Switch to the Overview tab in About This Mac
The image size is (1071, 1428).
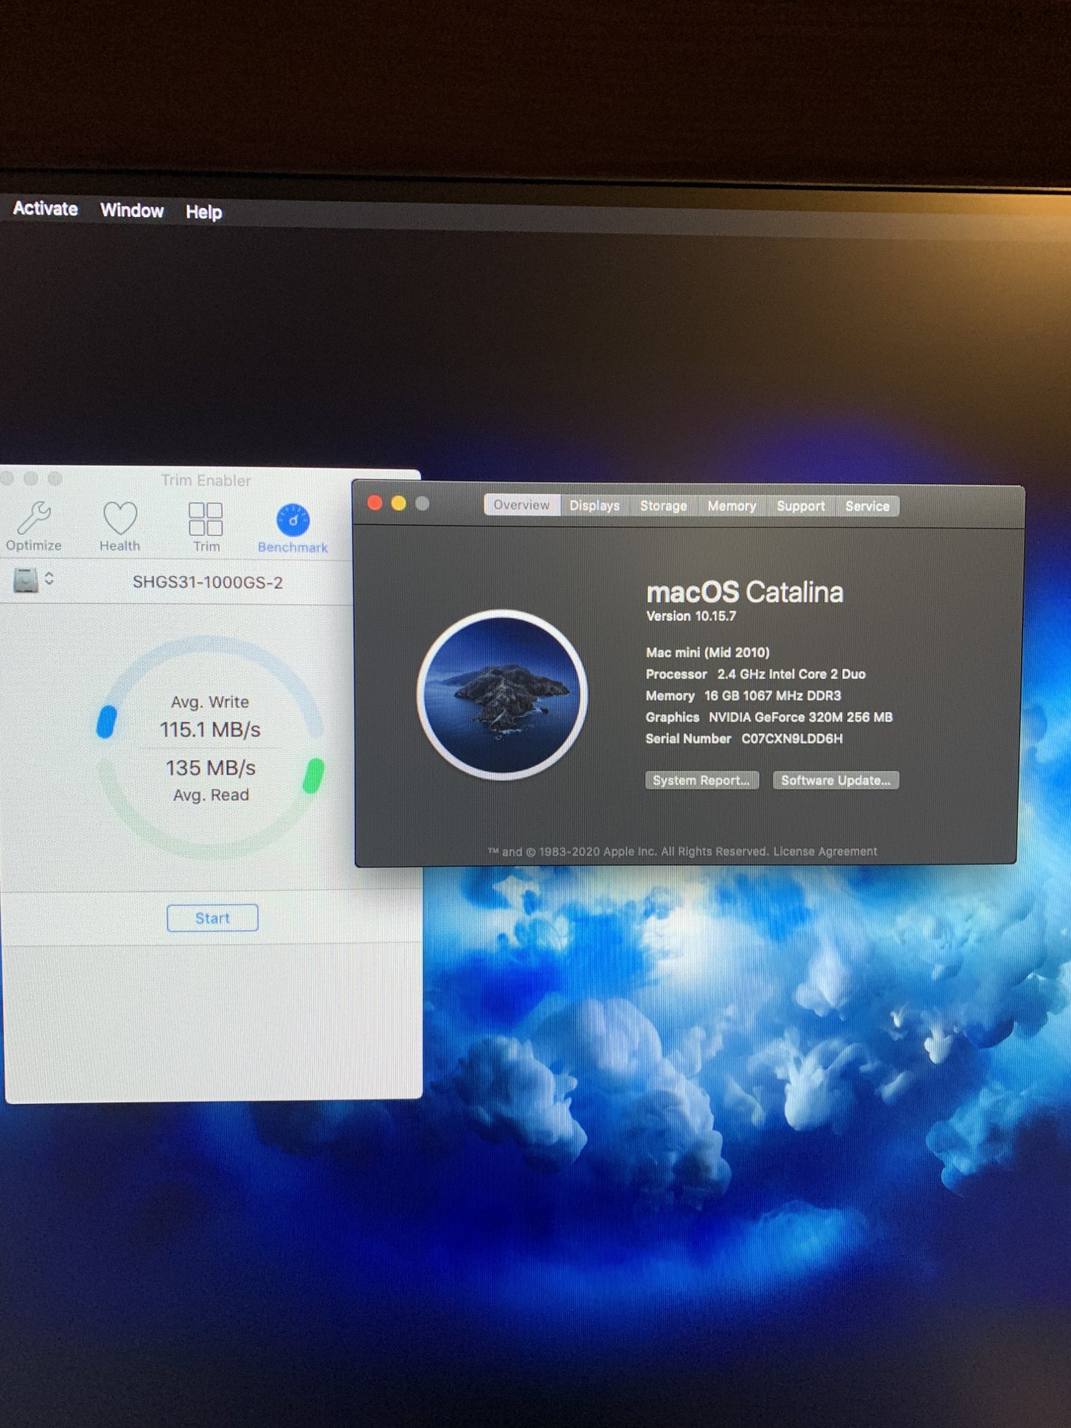[x=521, y=505]
